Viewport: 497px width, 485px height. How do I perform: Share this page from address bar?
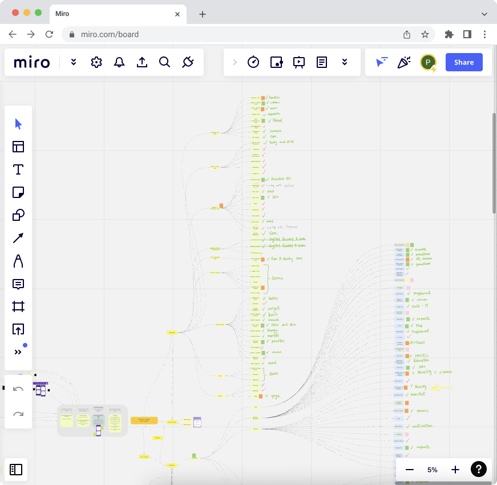point(407,34)
